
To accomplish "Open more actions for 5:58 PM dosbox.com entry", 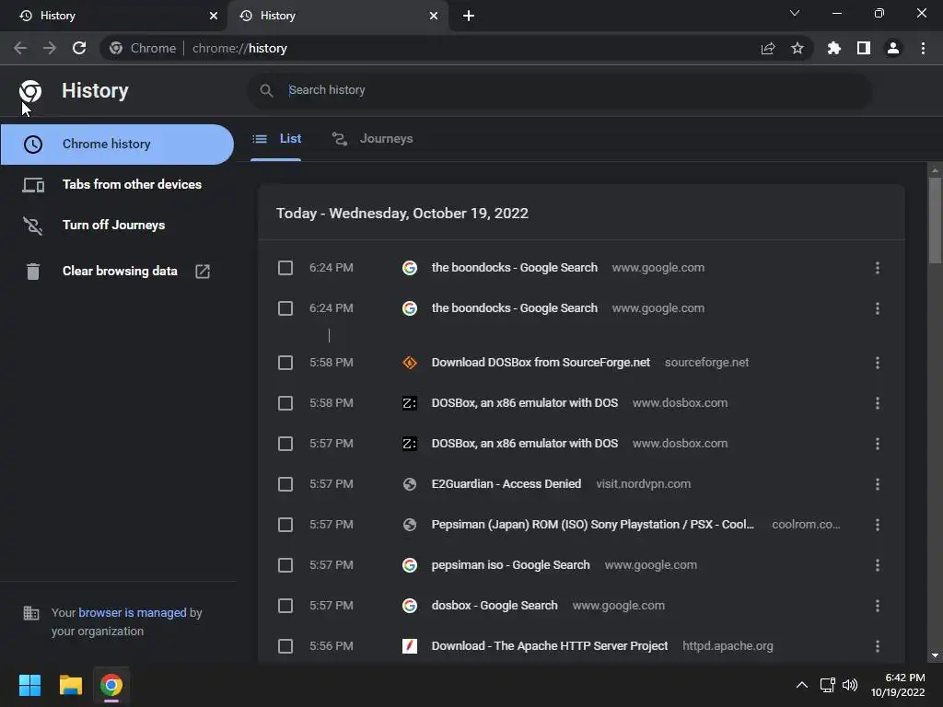I will [878, 403].
